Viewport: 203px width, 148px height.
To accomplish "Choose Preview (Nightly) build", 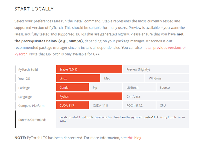I will 155,69.
